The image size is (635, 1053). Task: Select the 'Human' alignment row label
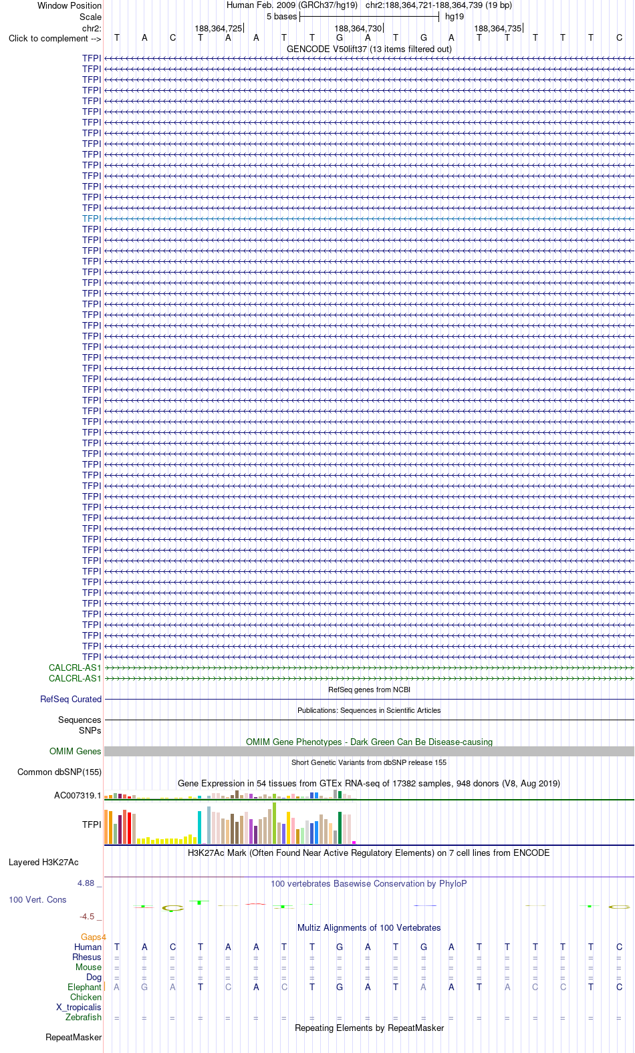tap(88, 947)
